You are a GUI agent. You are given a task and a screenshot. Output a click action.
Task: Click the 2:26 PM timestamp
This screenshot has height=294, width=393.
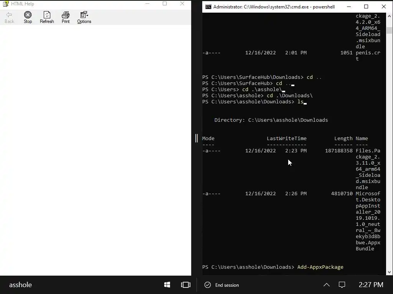click(296, 193)
